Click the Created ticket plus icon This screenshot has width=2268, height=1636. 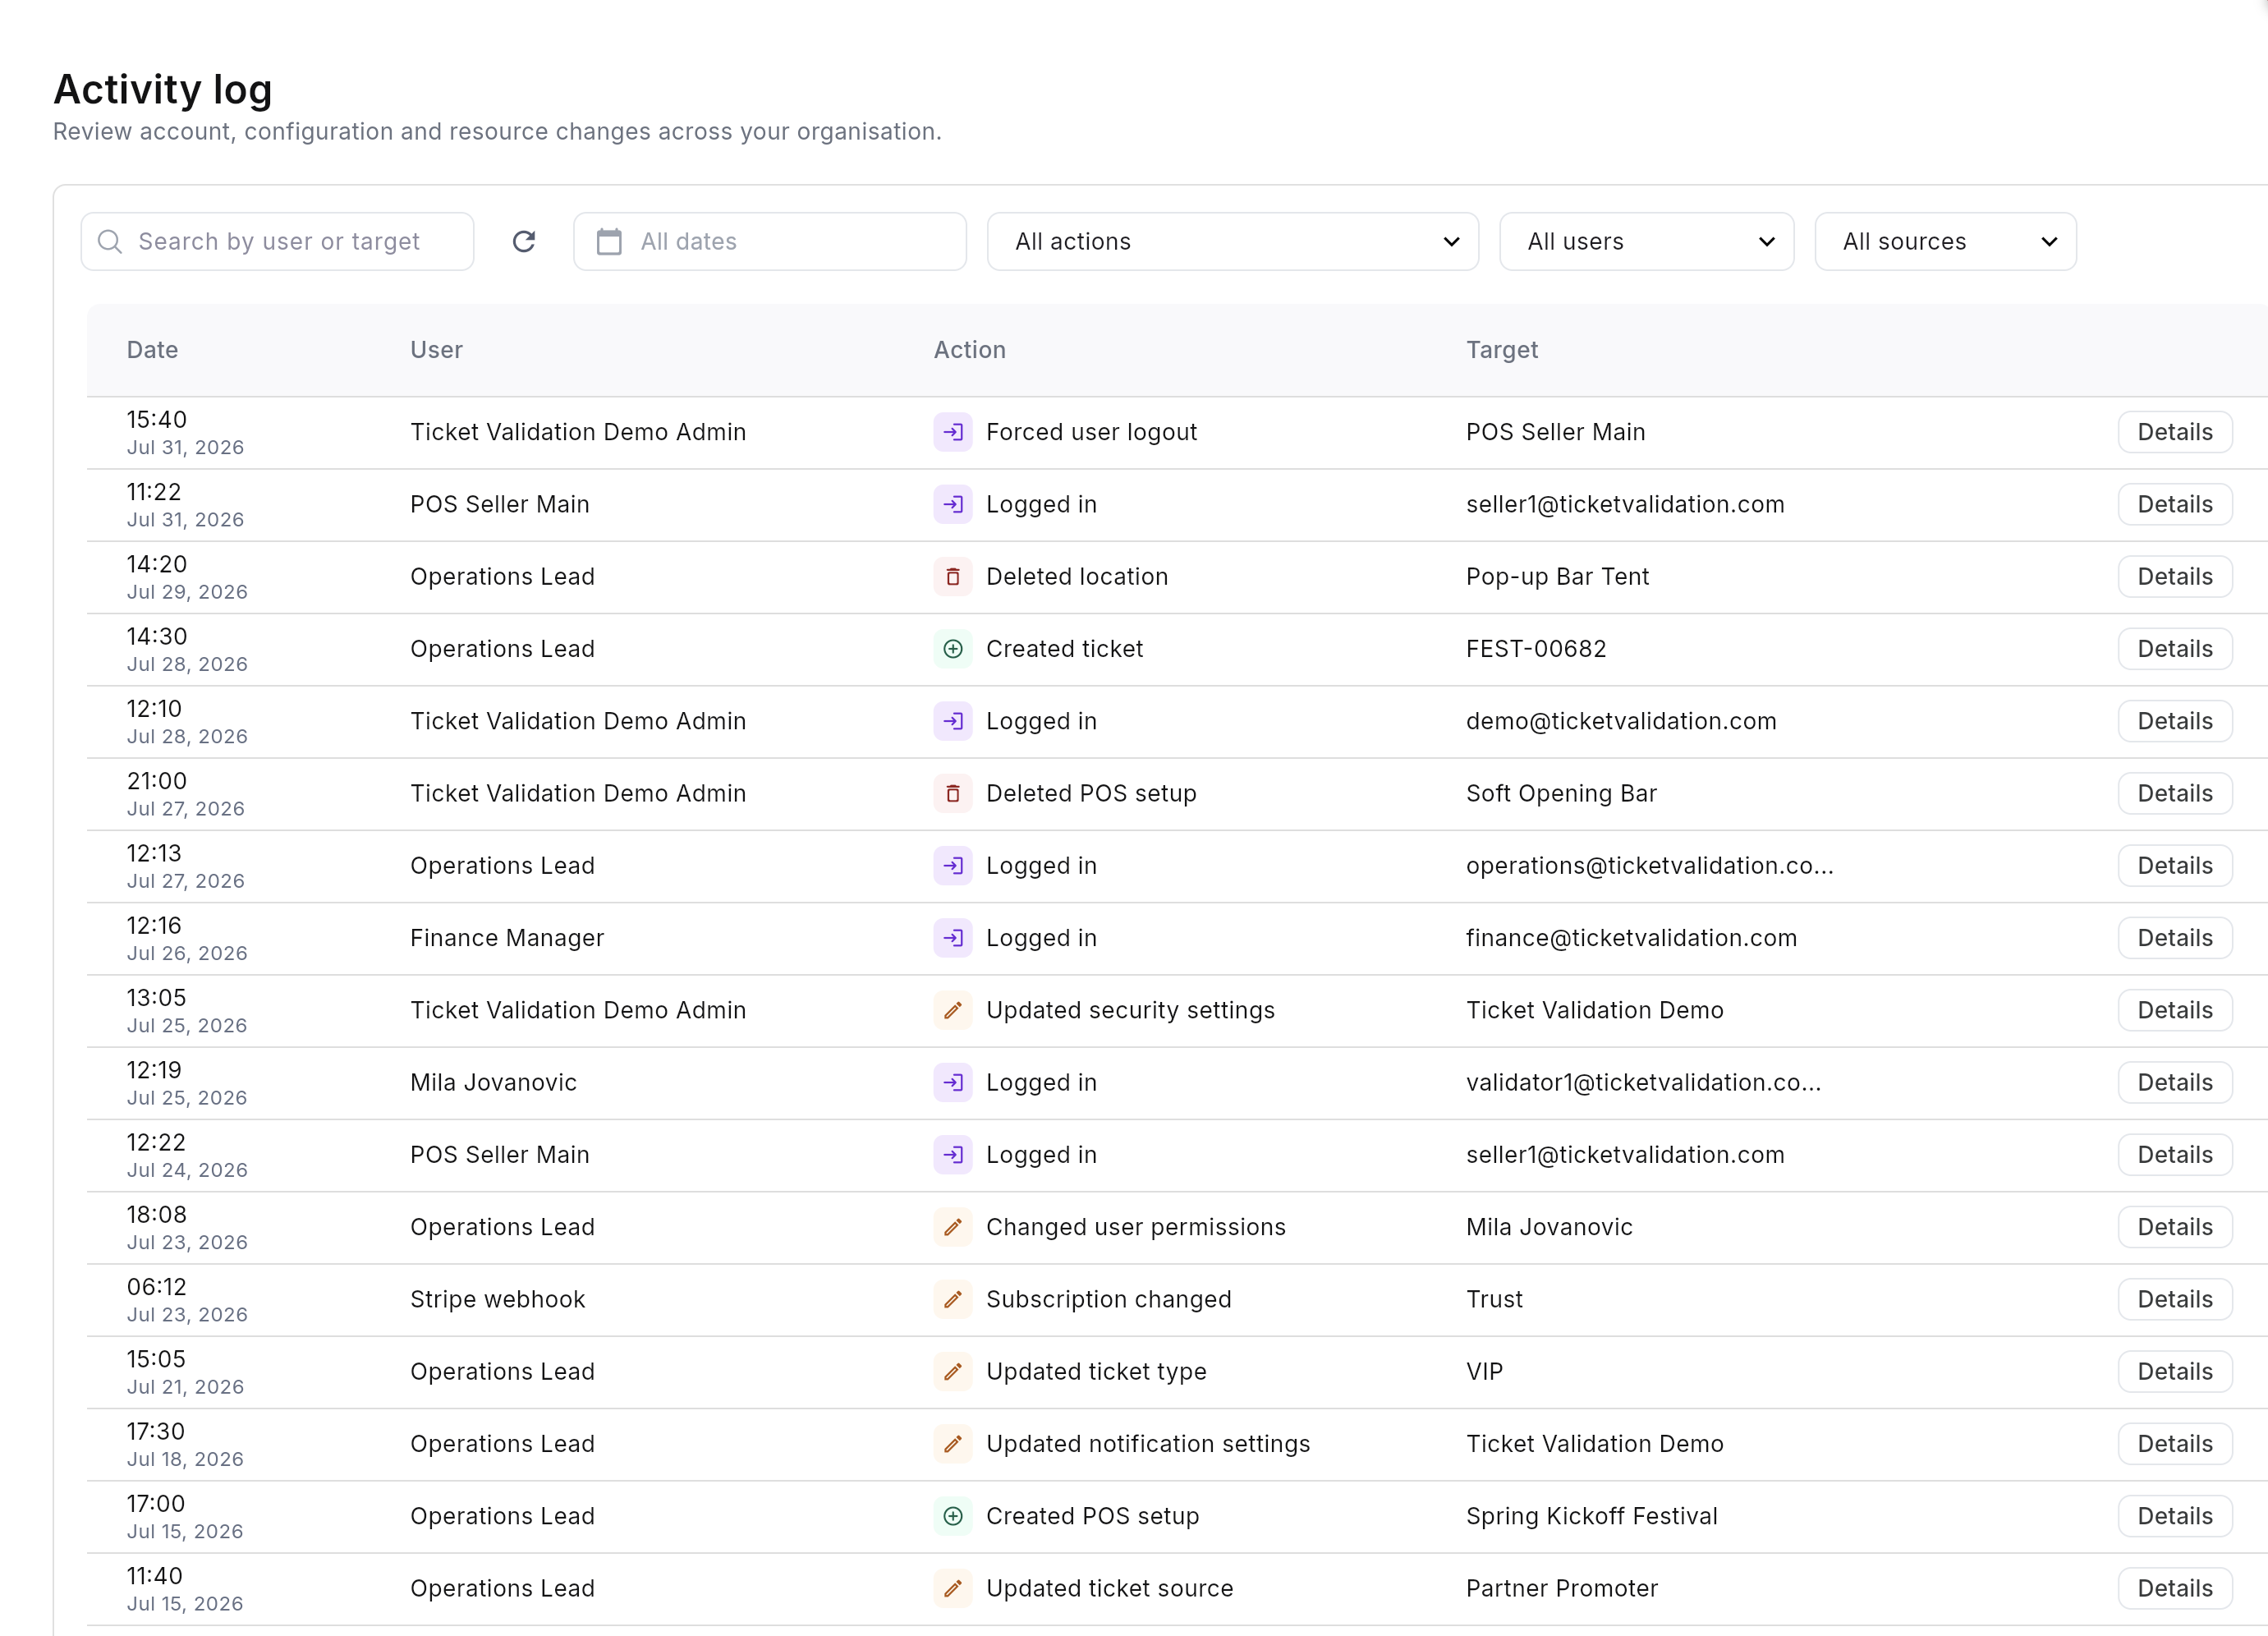tap(953, 649)
